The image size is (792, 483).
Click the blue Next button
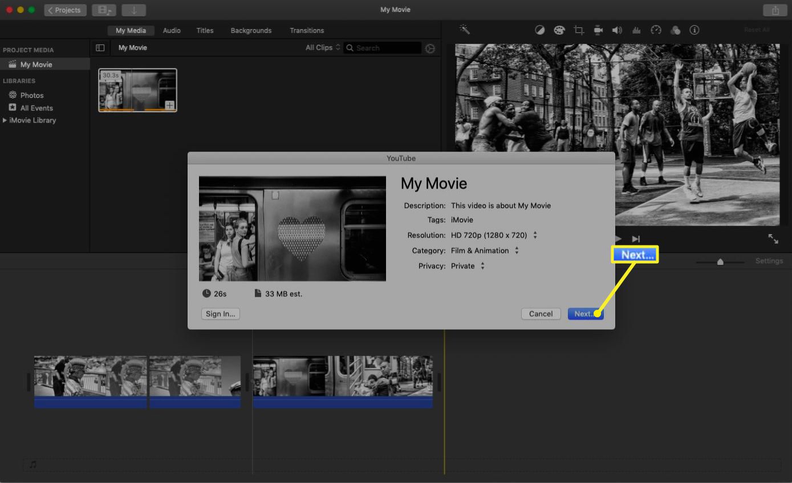click(x=586, y=314)
